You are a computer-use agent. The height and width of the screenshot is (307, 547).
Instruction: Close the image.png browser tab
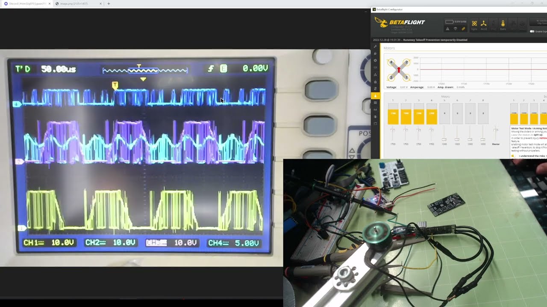pos(101,3)
